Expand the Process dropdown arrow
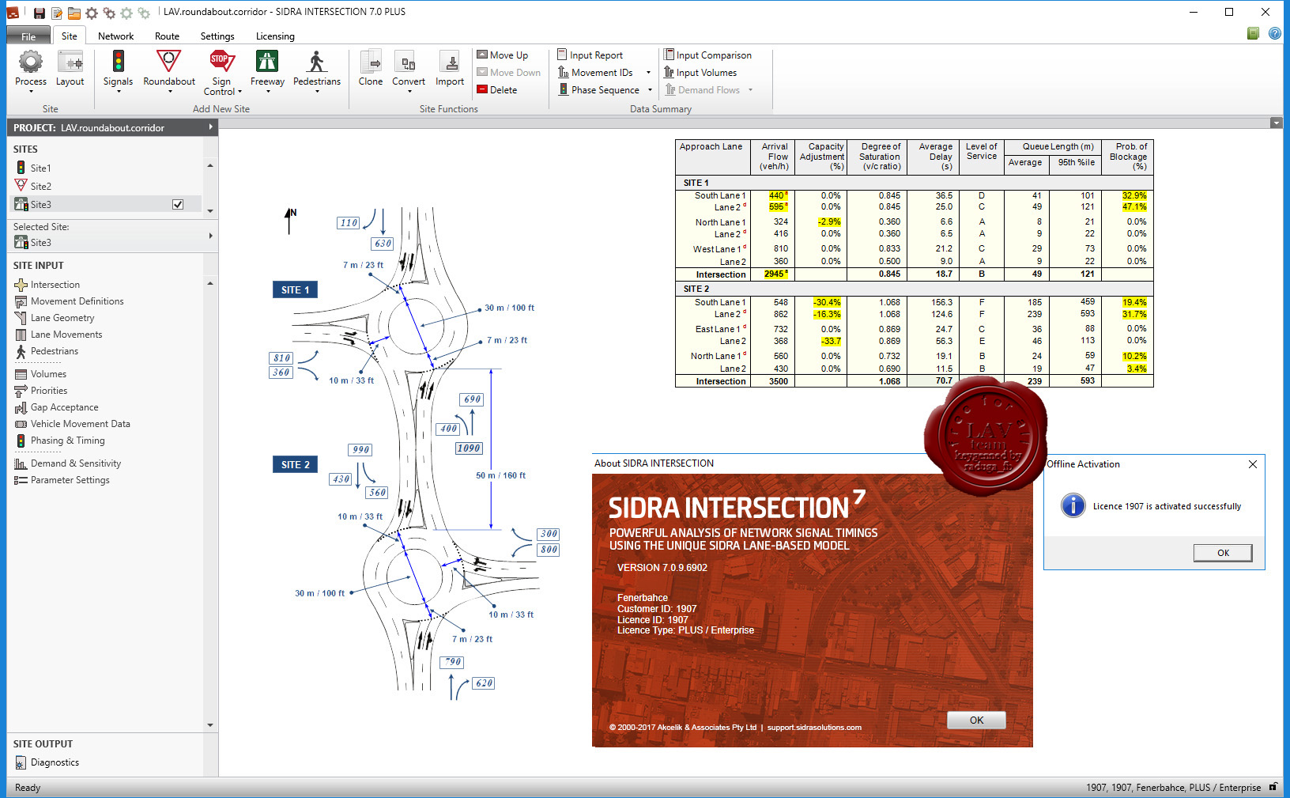The image size is (1290, 798). (x=31, y=92)
